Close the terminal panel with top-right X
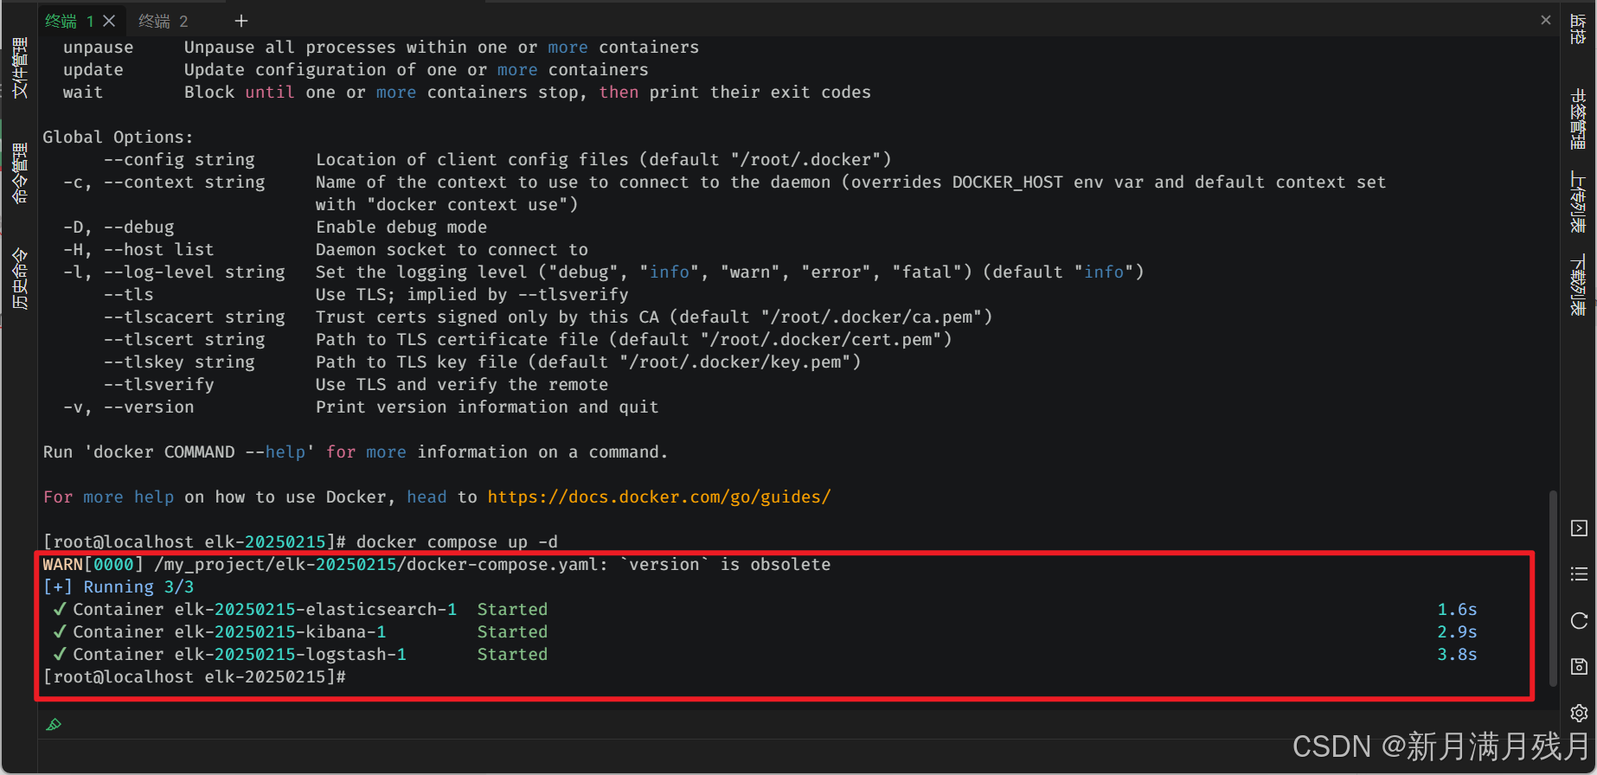 (1546, 20)
